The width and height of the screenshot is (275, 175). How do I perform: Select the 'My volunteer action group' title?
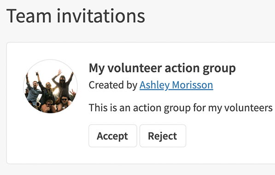[x=162, y=68]
